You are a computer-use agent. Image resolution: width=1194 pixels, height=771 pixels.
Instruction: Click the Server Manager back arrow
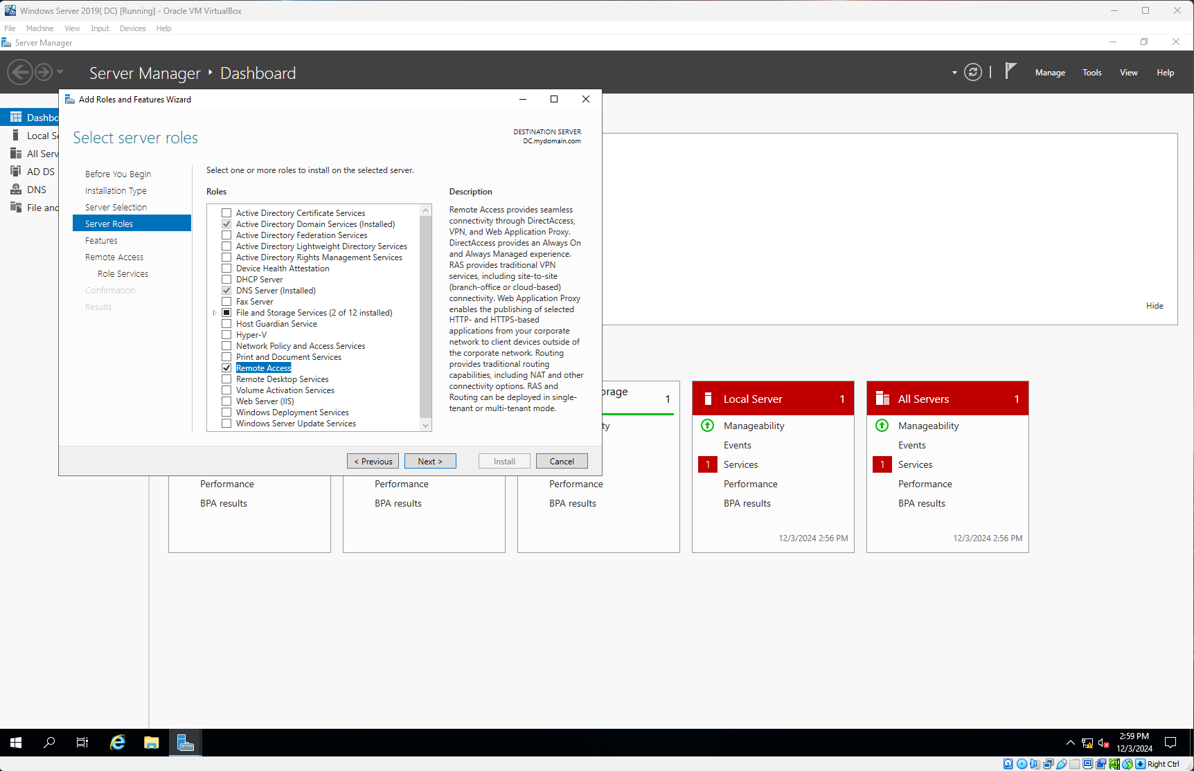pos(20,72)
